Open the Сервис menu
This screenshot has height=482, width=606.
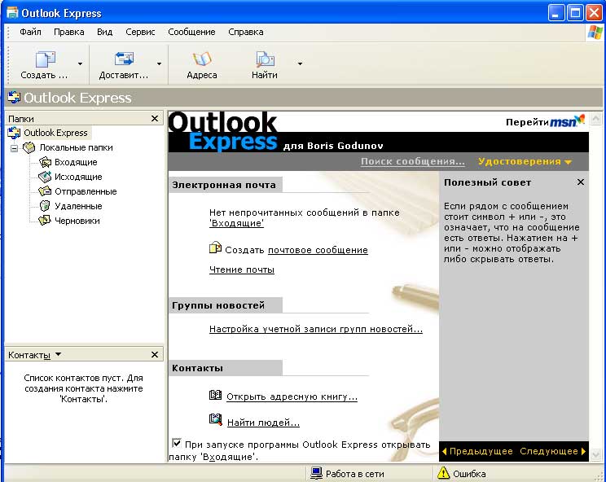coord(141,32)
